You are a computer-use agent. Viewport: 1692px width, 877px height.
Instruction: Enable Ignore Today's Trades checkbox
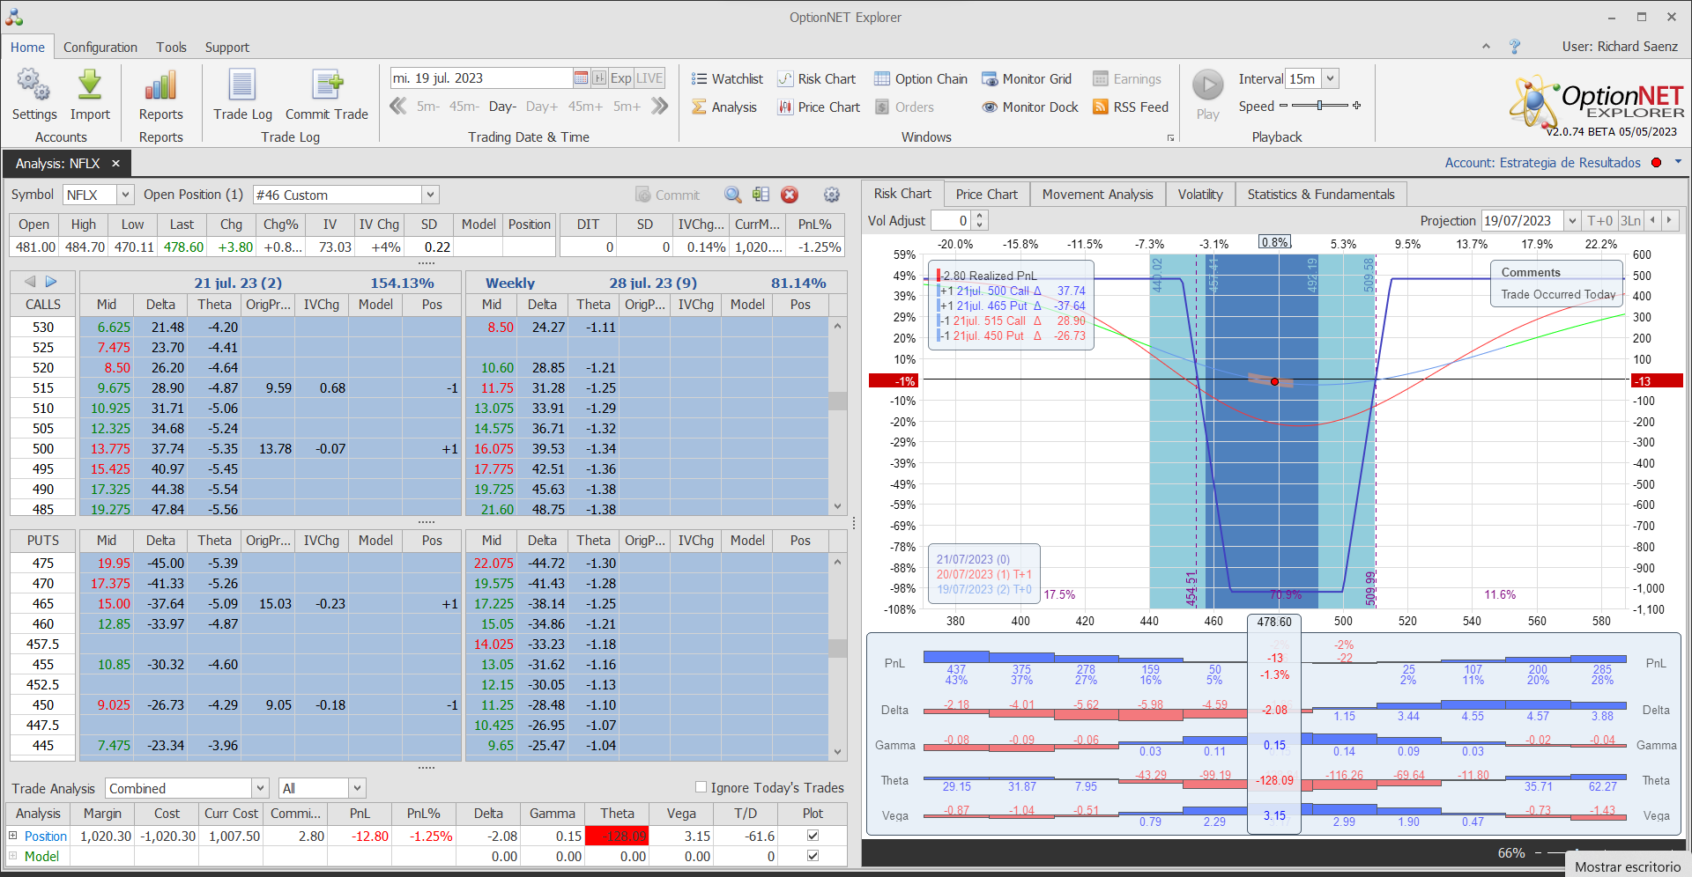[701, 787]
